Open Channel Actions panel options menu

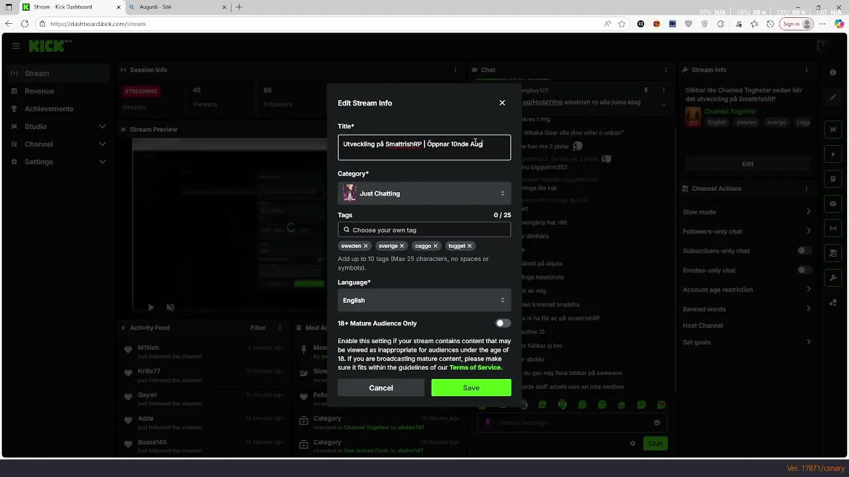pos(807,189)
